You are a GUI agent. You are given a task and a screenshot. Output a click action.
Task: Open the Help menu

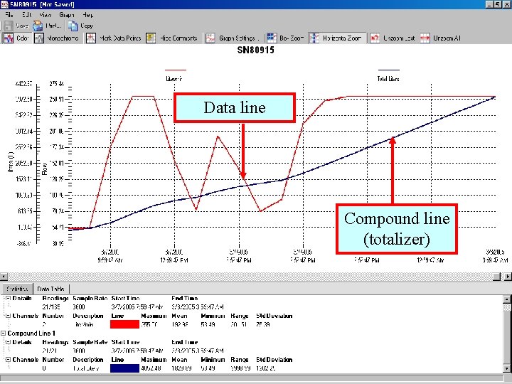87,15
